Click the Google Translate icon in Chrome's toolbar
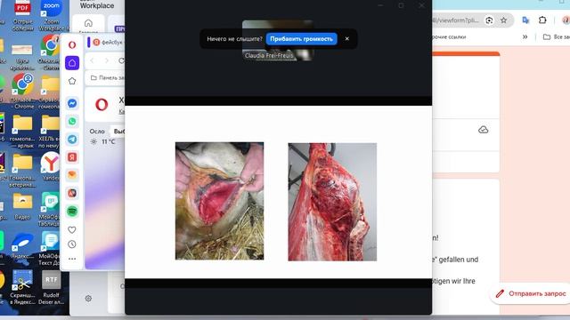This screenshot has width=570, height=320. [x=525, y=20]
